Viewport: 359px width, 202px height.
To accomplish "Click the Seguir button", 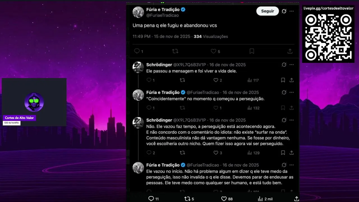I will (x=268, y=11).
